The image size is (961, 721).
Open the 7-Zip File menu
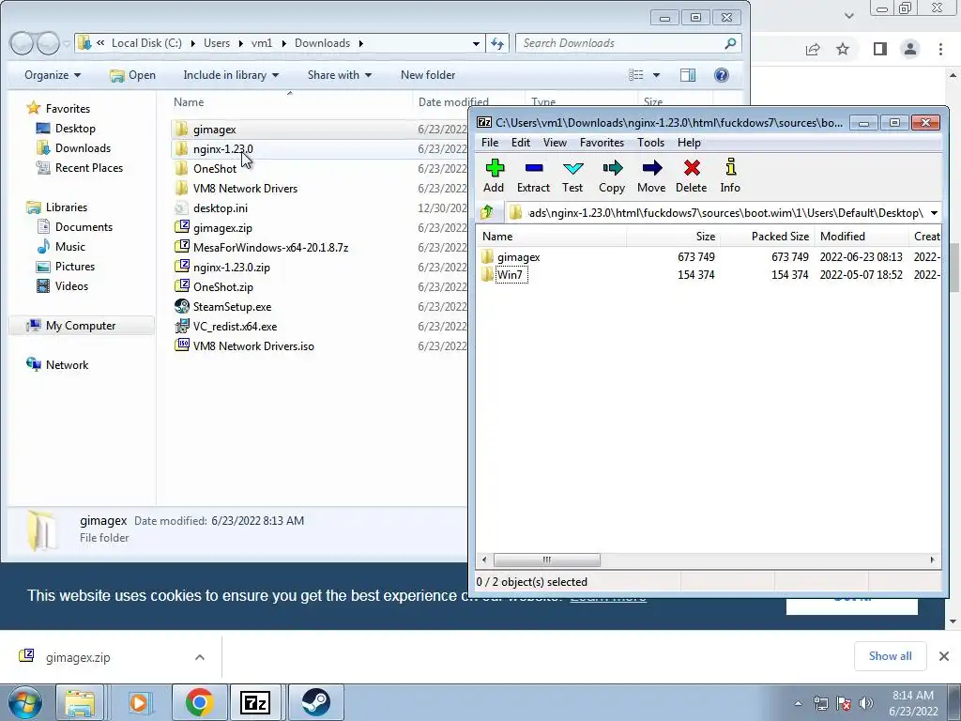[490, 143]
